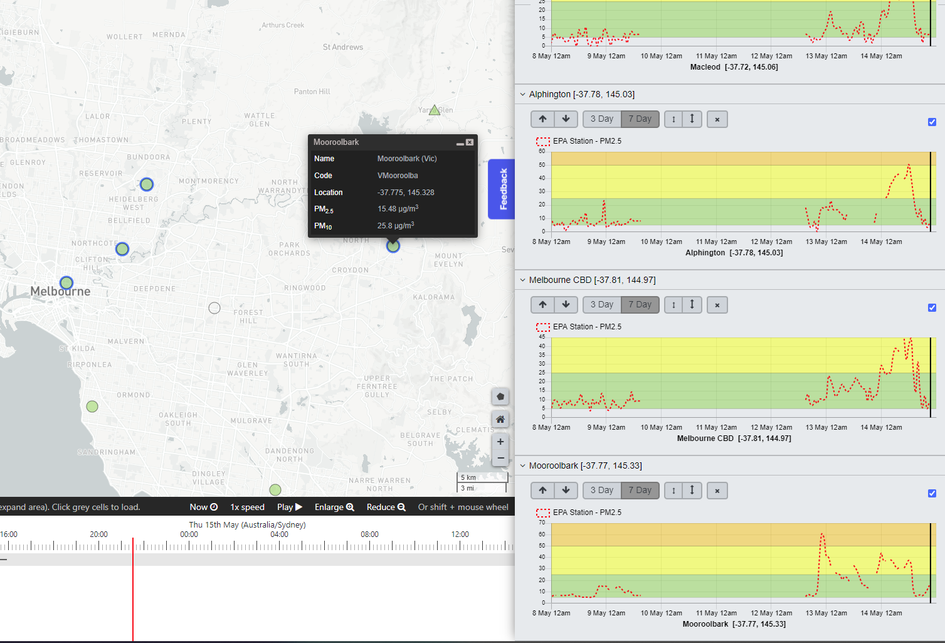This screenshot has height=643, width=945.
Task: Increase Alphington chart height with tall arrow
Action: [692, 119]
